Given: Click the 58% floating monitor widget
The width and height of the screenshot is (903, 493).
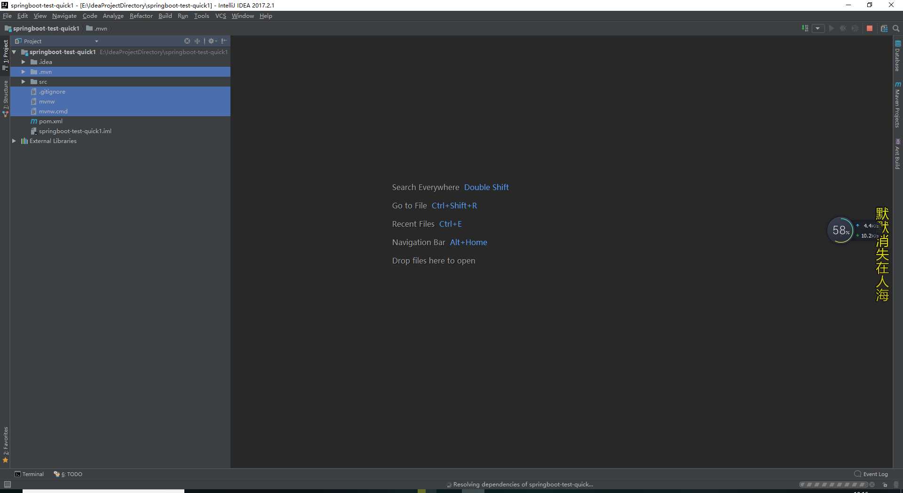Looking at the screenshot, I should [x=840, y=230].
